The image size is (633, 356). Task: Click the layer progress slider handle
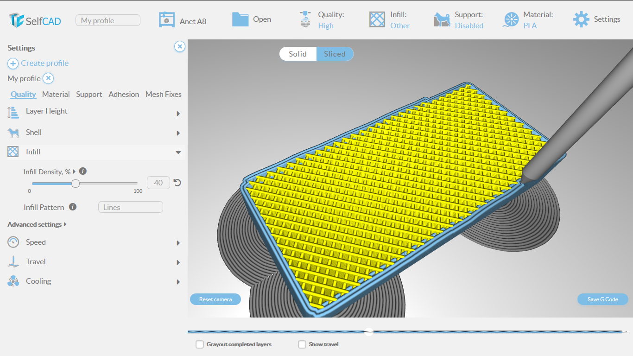tap(369, 331)
